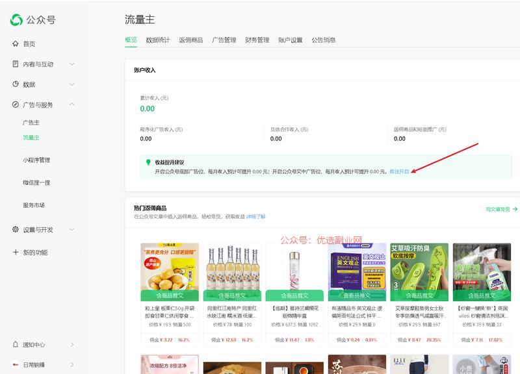520x374 pixels.
Task: Click 含商品推文 on the 雅诗兰黛 card
Action: pos(294,295)
